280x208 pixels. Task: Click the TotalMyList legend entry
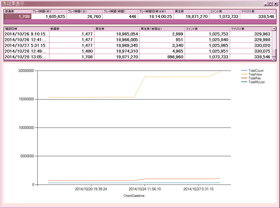tap(253, 82)
